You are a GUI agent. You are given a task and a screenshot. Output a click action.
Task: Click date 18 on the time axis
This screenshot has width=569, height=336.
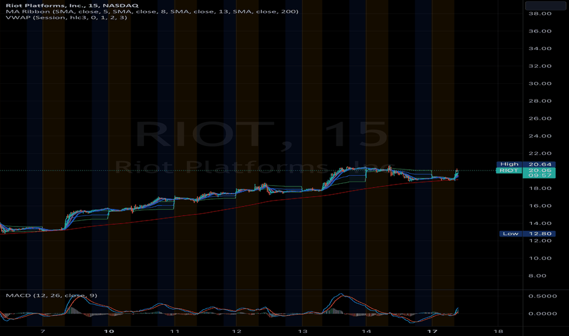click(x=498, y=331)
